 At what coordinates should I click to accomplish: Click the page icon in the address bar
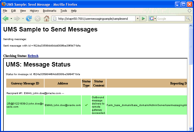point(55,19)
